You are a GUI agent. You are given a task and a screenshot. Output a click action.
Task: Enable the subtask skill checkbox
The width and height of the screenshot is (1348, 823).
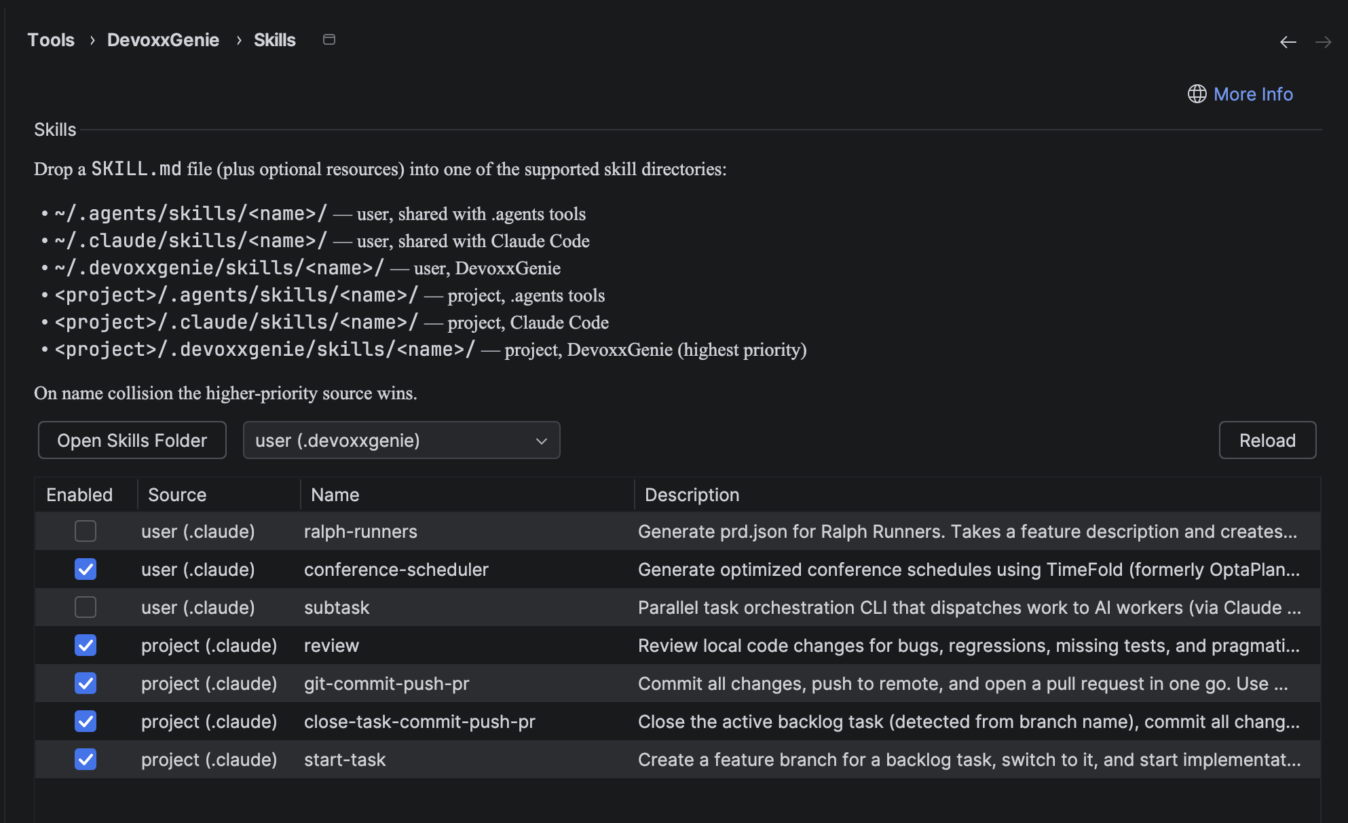[x=86, y=607]
